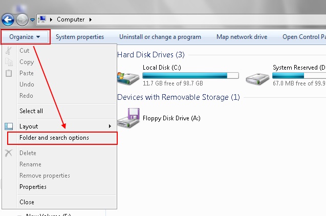Open the recent pages dropdown arrow
Image resolution: width=326 pixels, height=216 pixels.
[33, 20]
